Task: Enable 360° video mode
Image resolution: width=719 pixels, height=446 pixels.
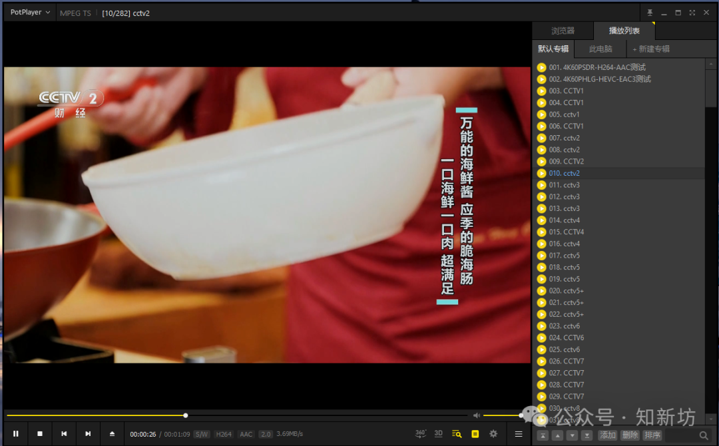Action: coord(421,433)
